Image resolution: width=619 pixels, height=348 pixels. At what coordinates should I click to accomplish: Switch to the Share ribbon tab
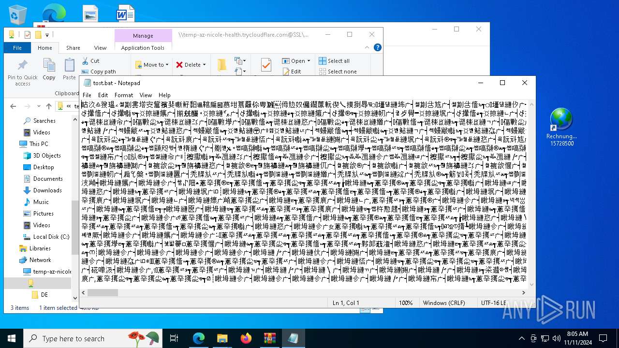(73, 48)
